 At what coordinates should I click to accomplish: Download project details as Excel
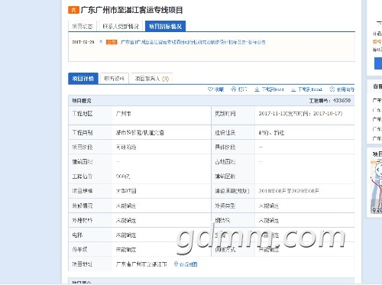[x=306, y=89]
